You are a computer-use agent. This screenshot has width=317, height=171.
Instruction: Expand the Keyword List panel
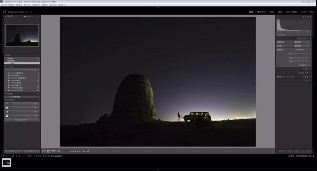pos(311,73)
